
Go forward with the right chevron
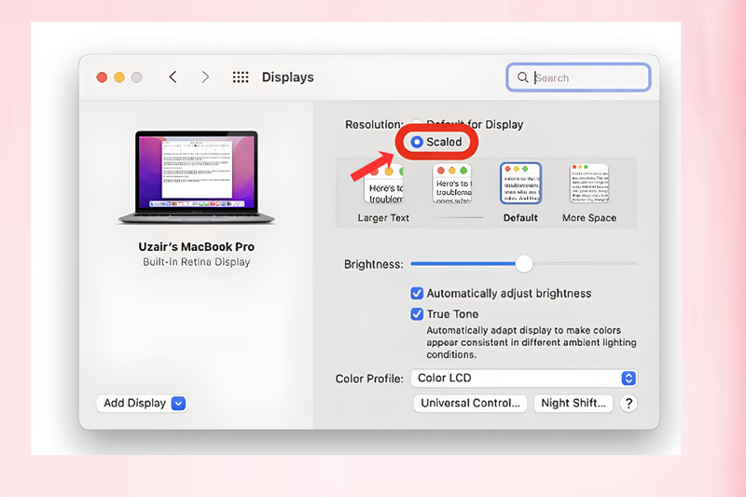(205, 77)
